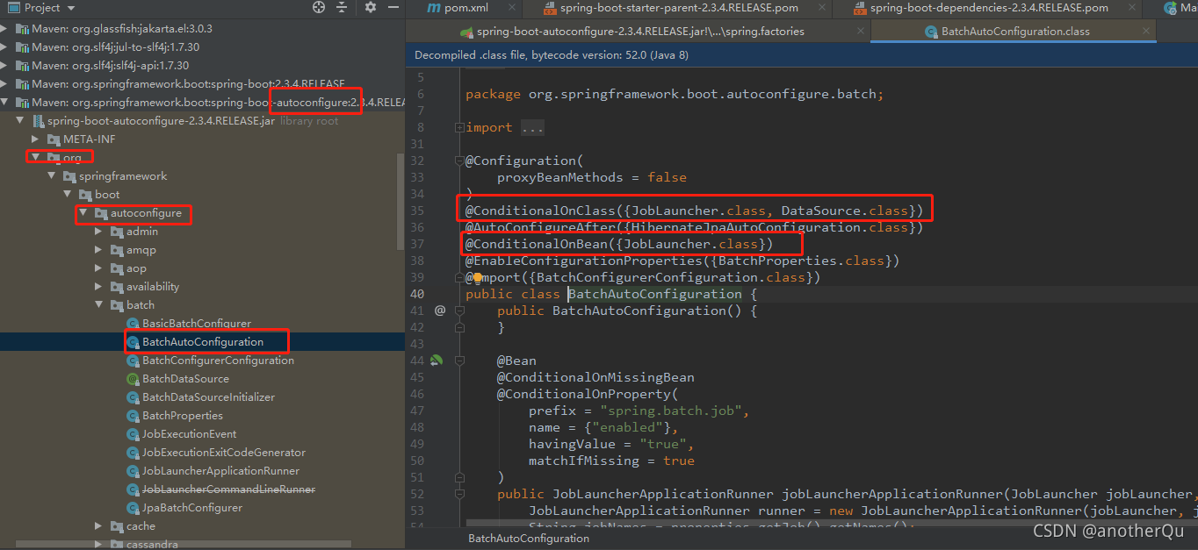Image resolution: width=1198 pixels, height=550 pixels.
Task: Select BatchDataSourceInitializer class
Action: pos(209,396)
